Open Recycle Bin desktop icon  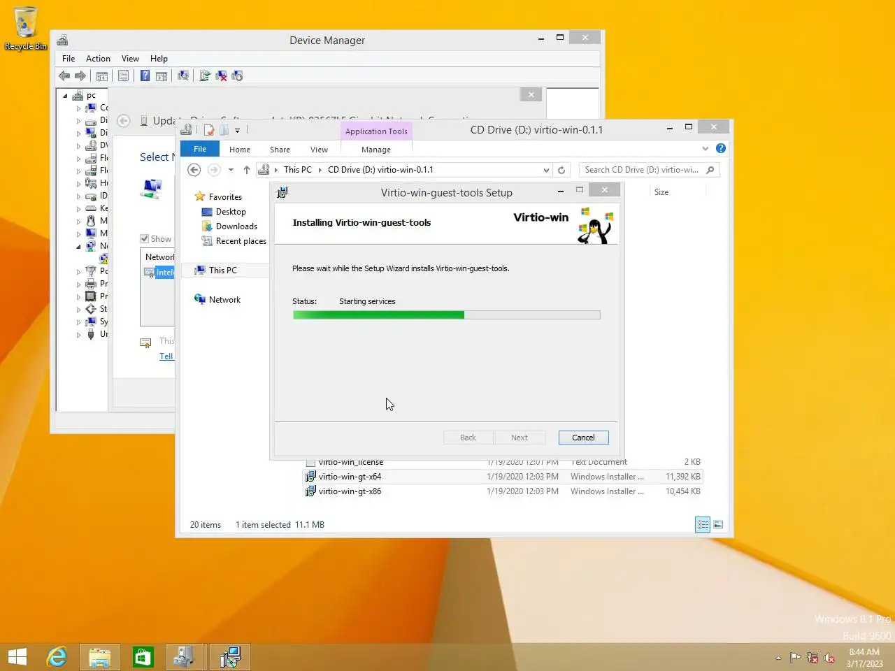point(26,29)
